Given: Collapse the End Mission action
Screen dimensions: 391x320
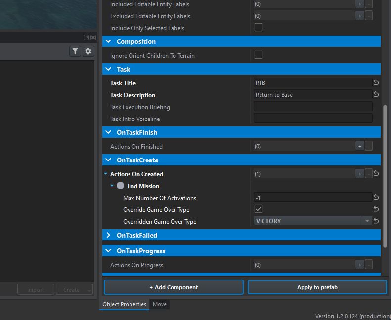Looking at the screenshot, I should (x=112, y=186).
